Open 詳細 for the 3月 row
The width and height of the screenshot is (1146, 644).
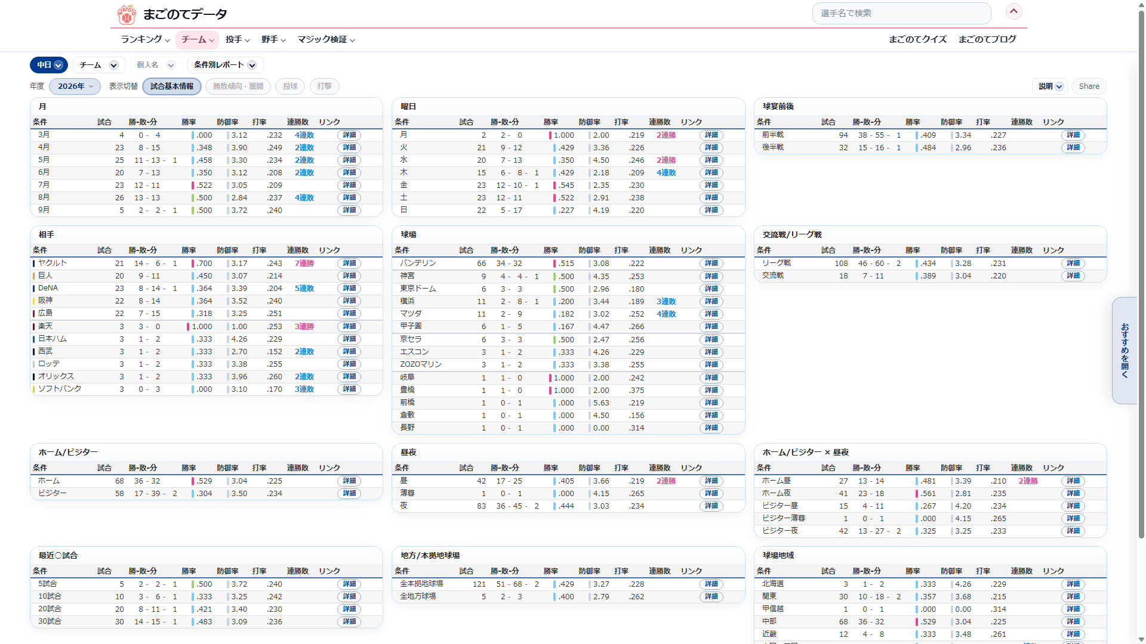(x=349, y=135)
